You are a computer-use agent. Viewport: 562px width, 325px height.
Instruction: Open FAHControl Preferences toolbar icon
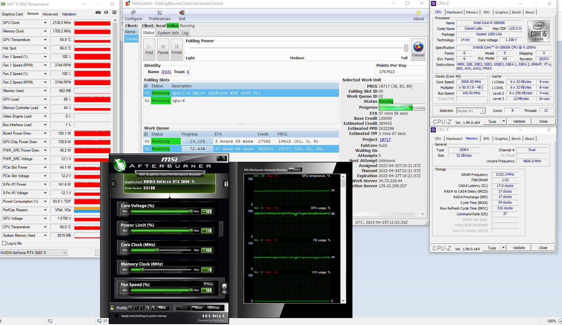[x=159, y=15]
